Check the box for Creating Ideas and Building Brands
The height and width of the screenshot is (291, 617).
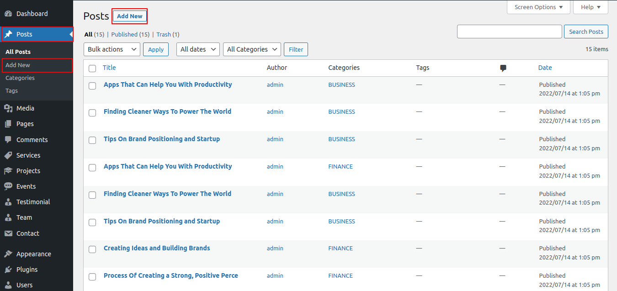pos(92,249)
